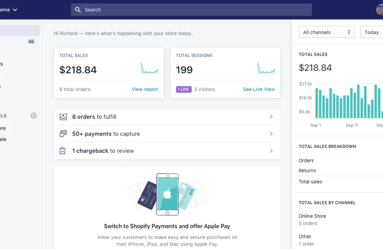Click the 6 total orders text

tap(75, 89)
